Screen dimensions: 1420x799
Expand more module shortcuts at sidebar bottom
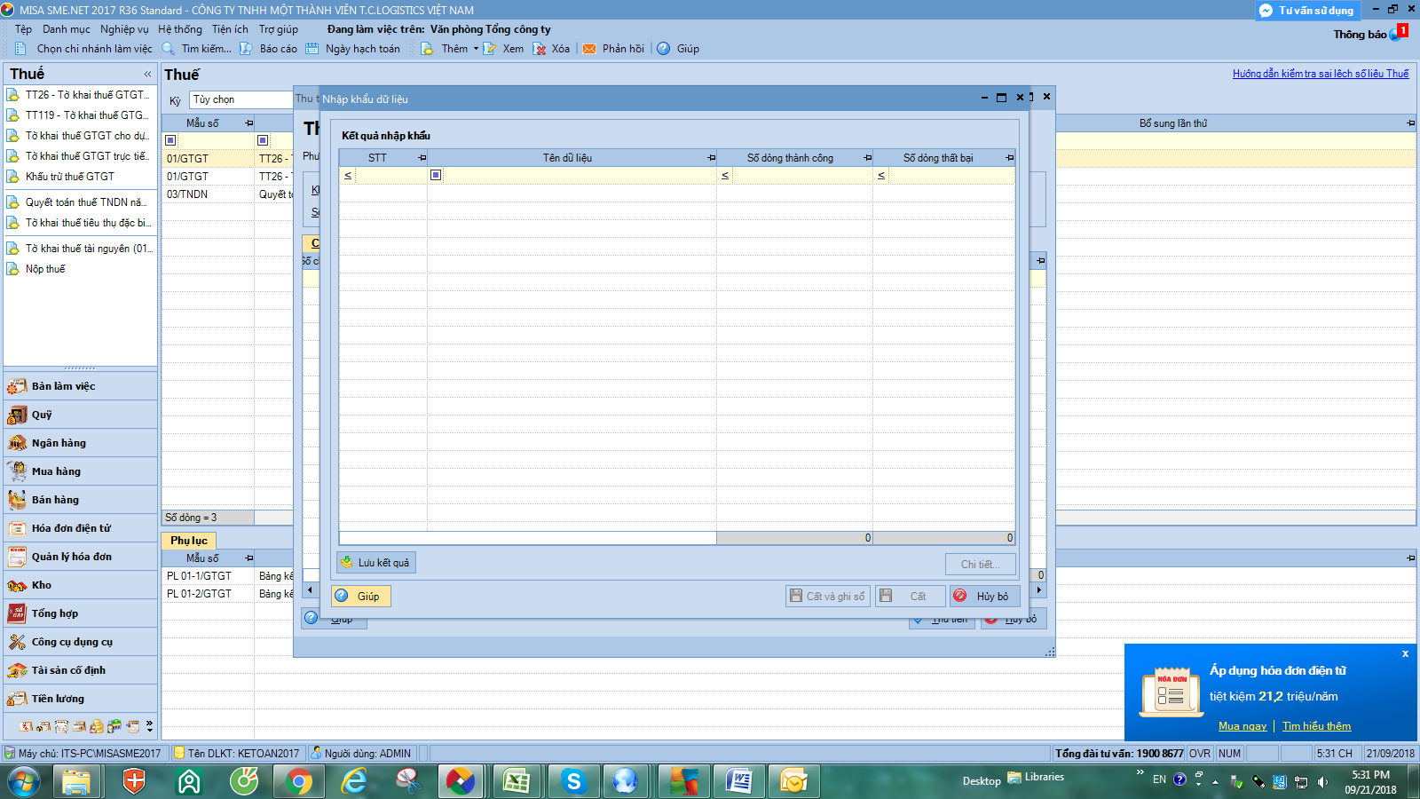(x=149, y=726)
